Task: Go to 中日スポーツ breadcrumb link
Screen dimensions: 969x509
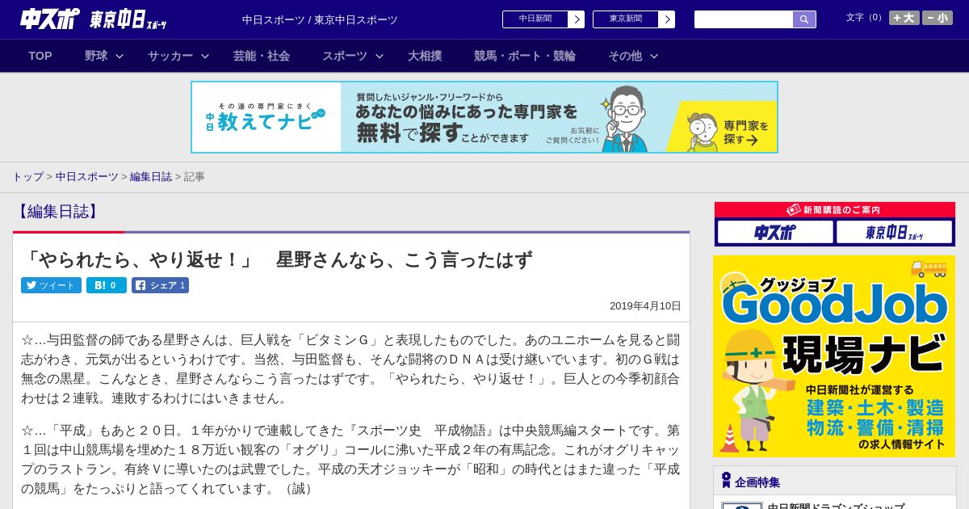Action: click(x=87, y=176)
